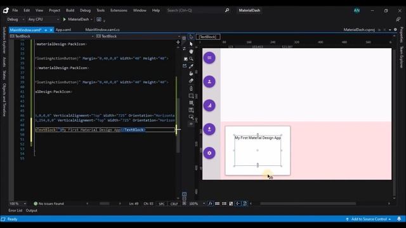Toggle snapping to snaplines

tap(237, 204)
